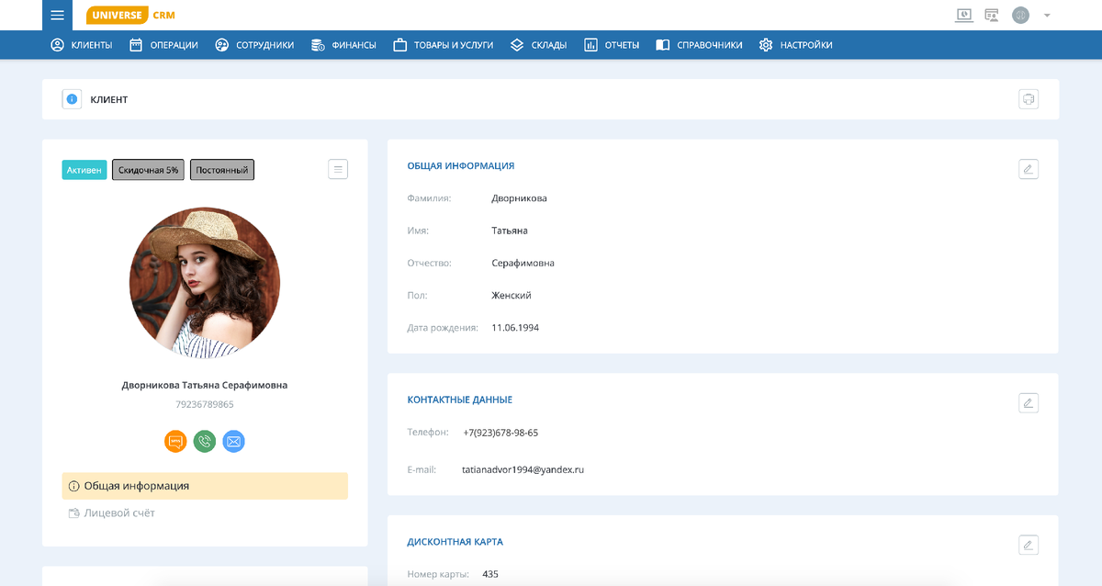
Task: Open the Операции menu
Action: [x=163, y=45]
